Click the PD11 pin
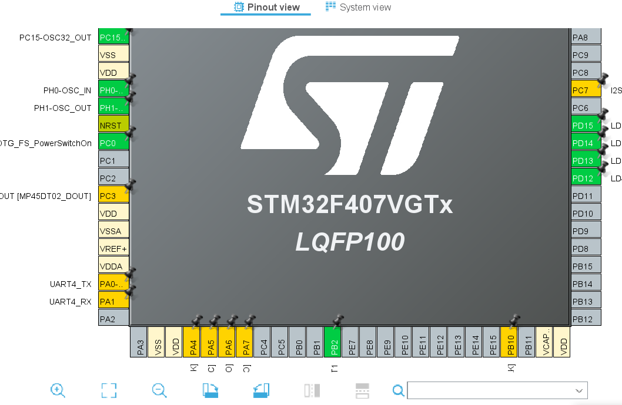This screenshot has height=405, width=622. point(586,195)
